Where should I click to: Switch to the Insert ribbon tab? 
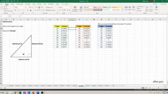12,4
